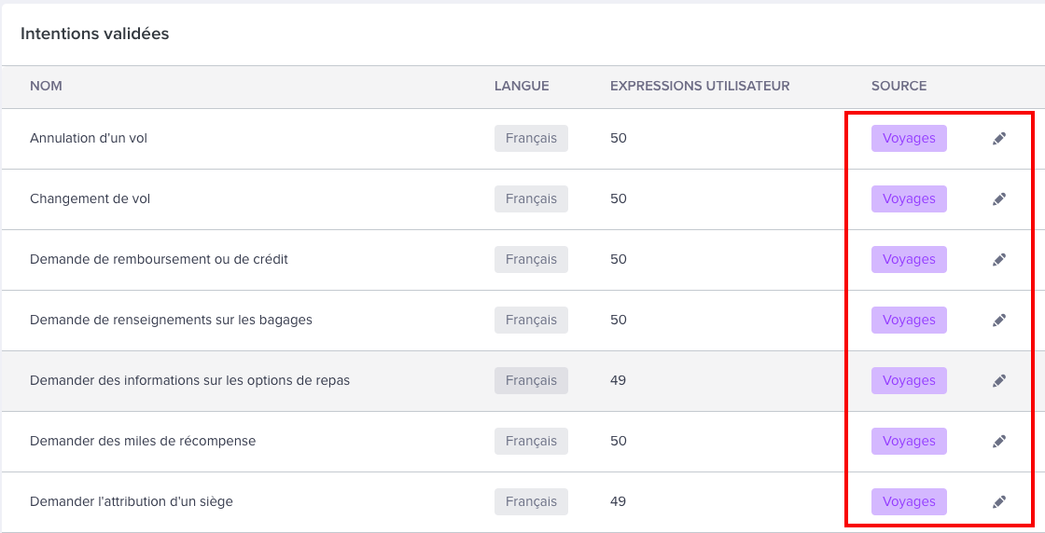Click the LANGUE column header
The image size is (1045, 533).
[x=522, y=86]
